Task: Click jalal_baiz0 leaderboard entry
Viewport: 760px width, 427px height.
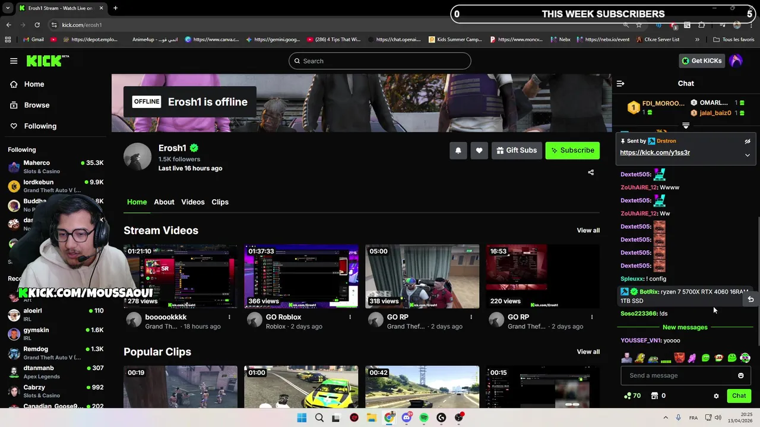Action: [x=718, y=113]
